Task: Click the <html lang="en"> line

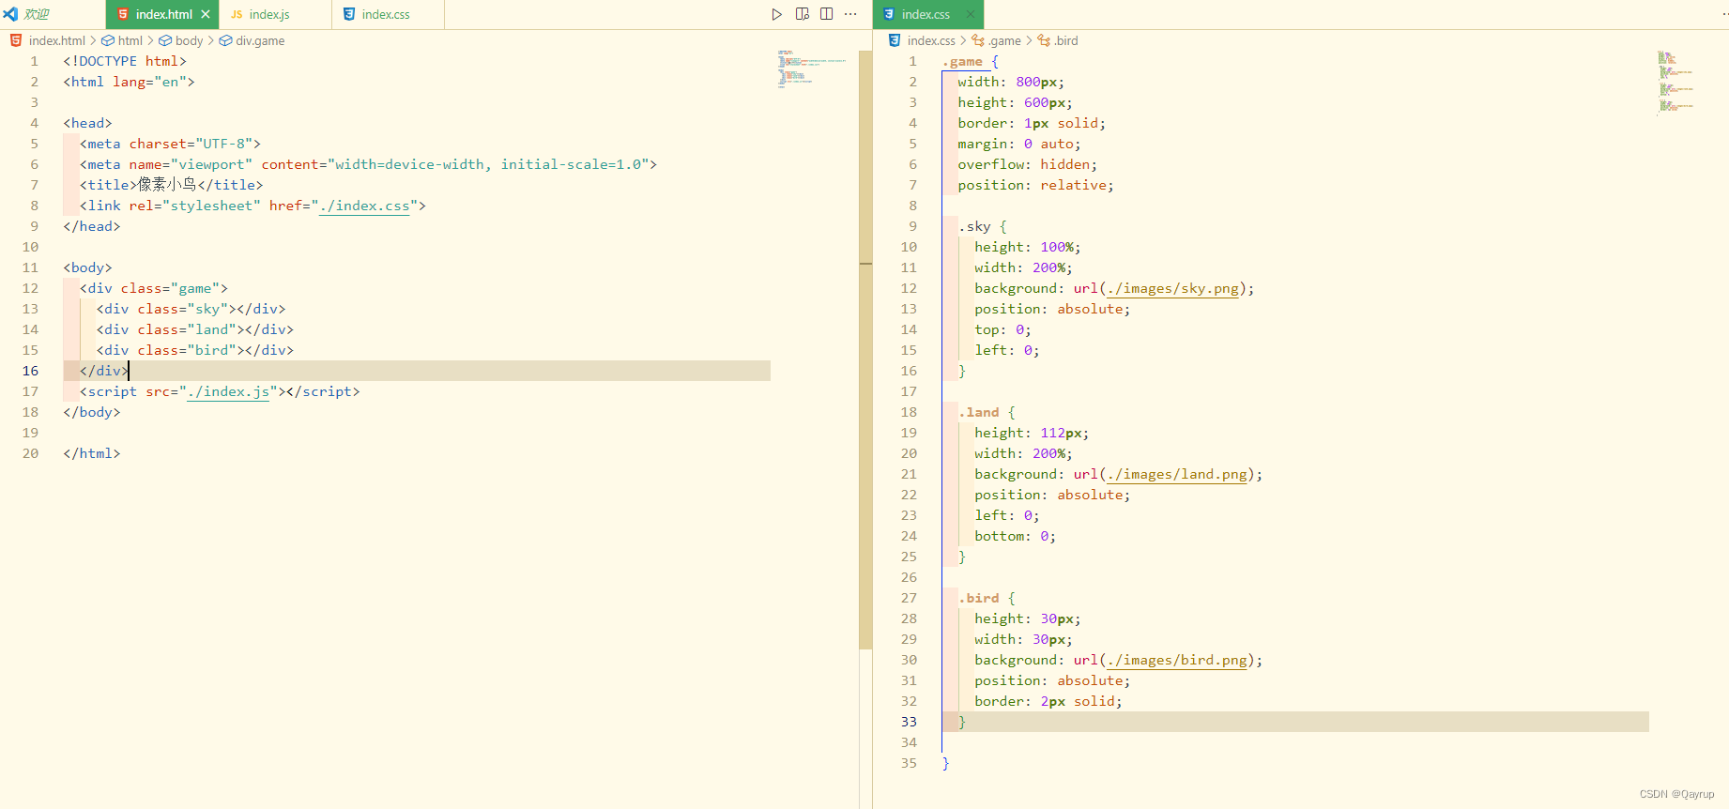Action: (x=129, y=82)
